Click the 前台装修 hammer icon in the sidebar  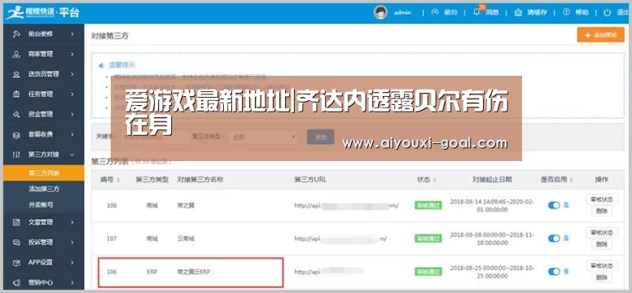click(16, 34)
